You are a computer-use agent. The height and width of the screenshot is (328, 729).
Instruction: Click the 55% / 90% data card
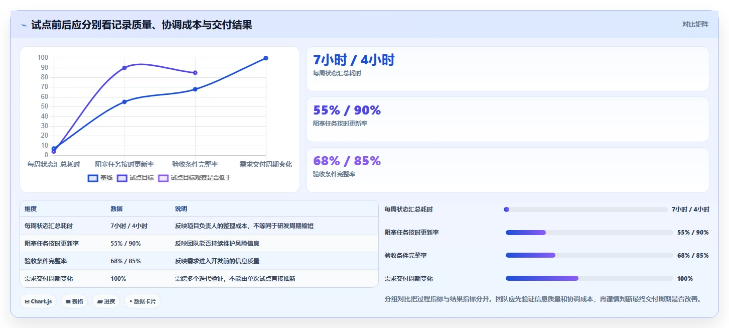click(x=508, y=120)
